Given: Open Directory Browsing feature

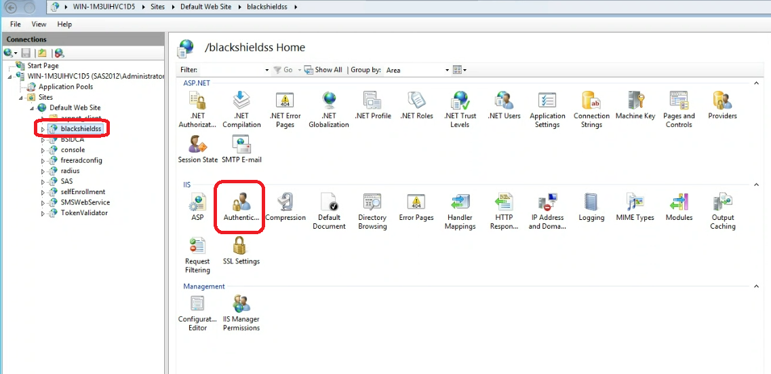Looking at the screenshot, I should coord(372,211).
